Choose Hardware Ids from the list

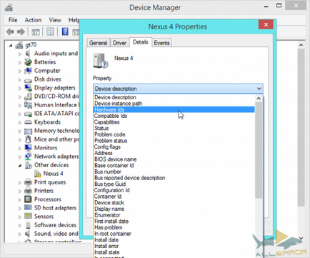coord(174,109)
